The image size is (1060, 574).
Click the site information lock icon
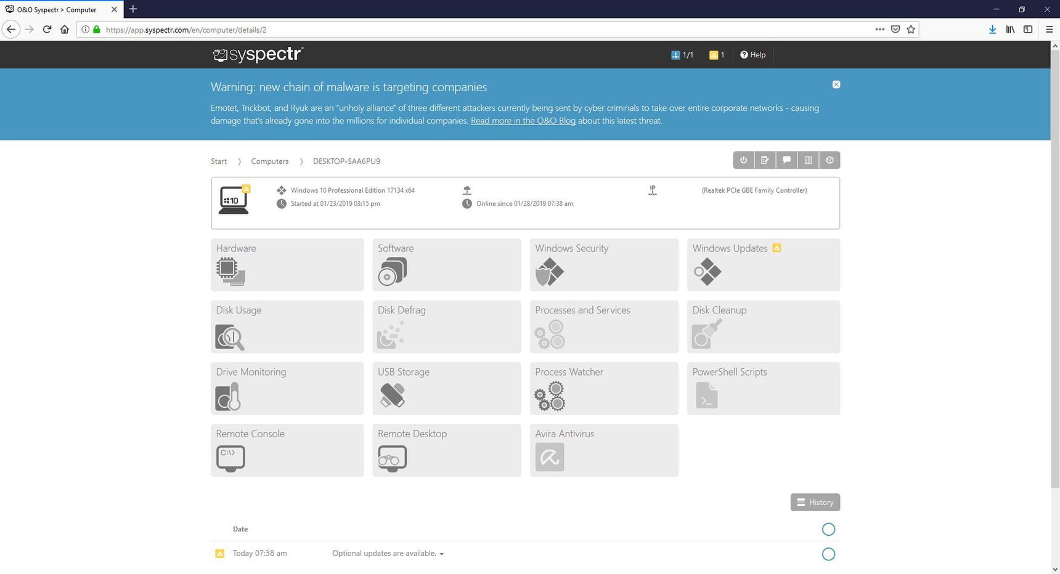(x=96, y=30)
